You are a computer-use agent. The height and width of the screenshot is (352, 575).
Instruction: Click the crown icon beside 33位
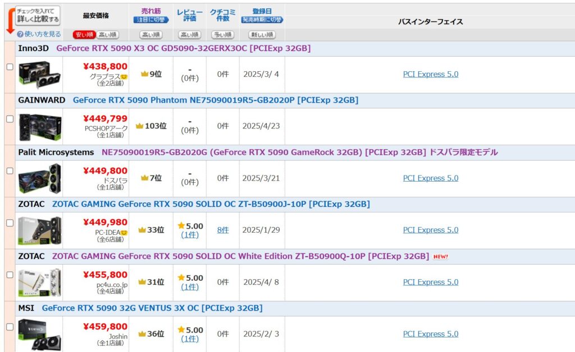pyautogui.click(x=142, y=230)
